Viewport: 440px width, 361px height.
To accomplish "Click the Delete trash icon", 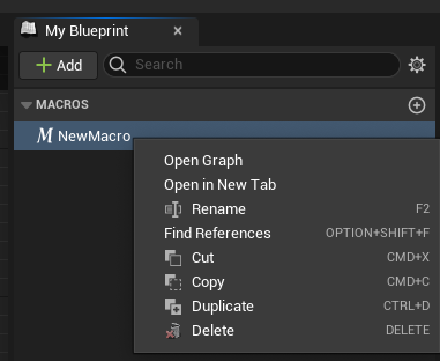I will pyautogui.click(x=173, y=331).
